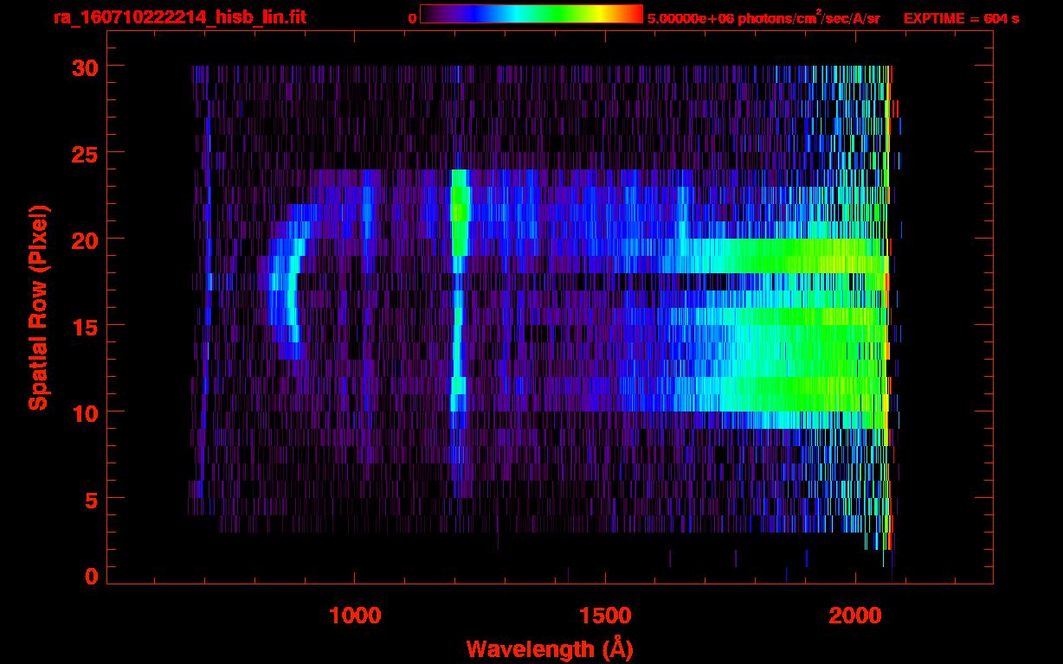
Task: Click the rainbow color scale bar
Action: click(531, 14)
